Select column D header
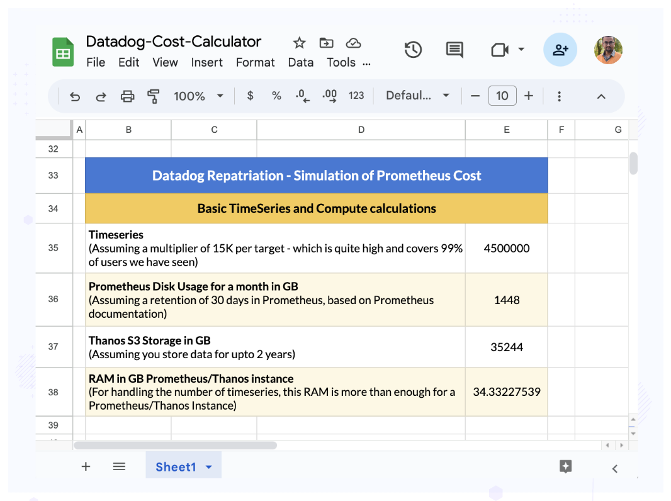The width and height of the screenshot is (671, 501). (361, 130)
